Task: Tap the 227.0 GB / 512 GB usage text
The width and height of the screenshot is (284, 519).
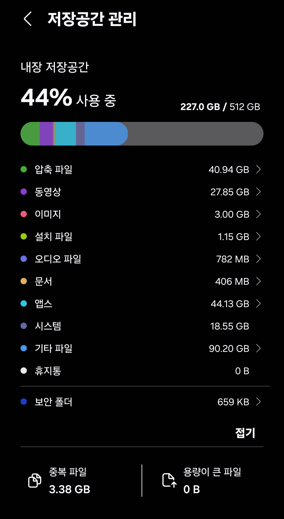Action: [220, 107]
